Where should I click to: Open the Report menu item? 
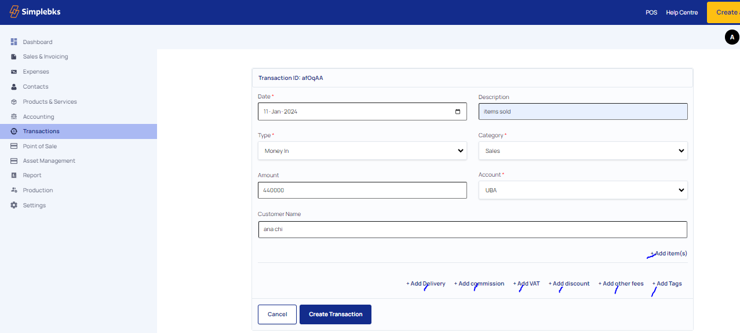pyautogui.click(x=32, y=175)
